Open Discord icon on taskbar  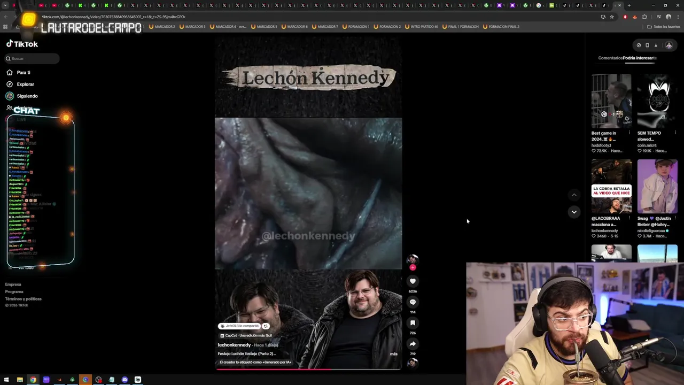click(125, 380)
